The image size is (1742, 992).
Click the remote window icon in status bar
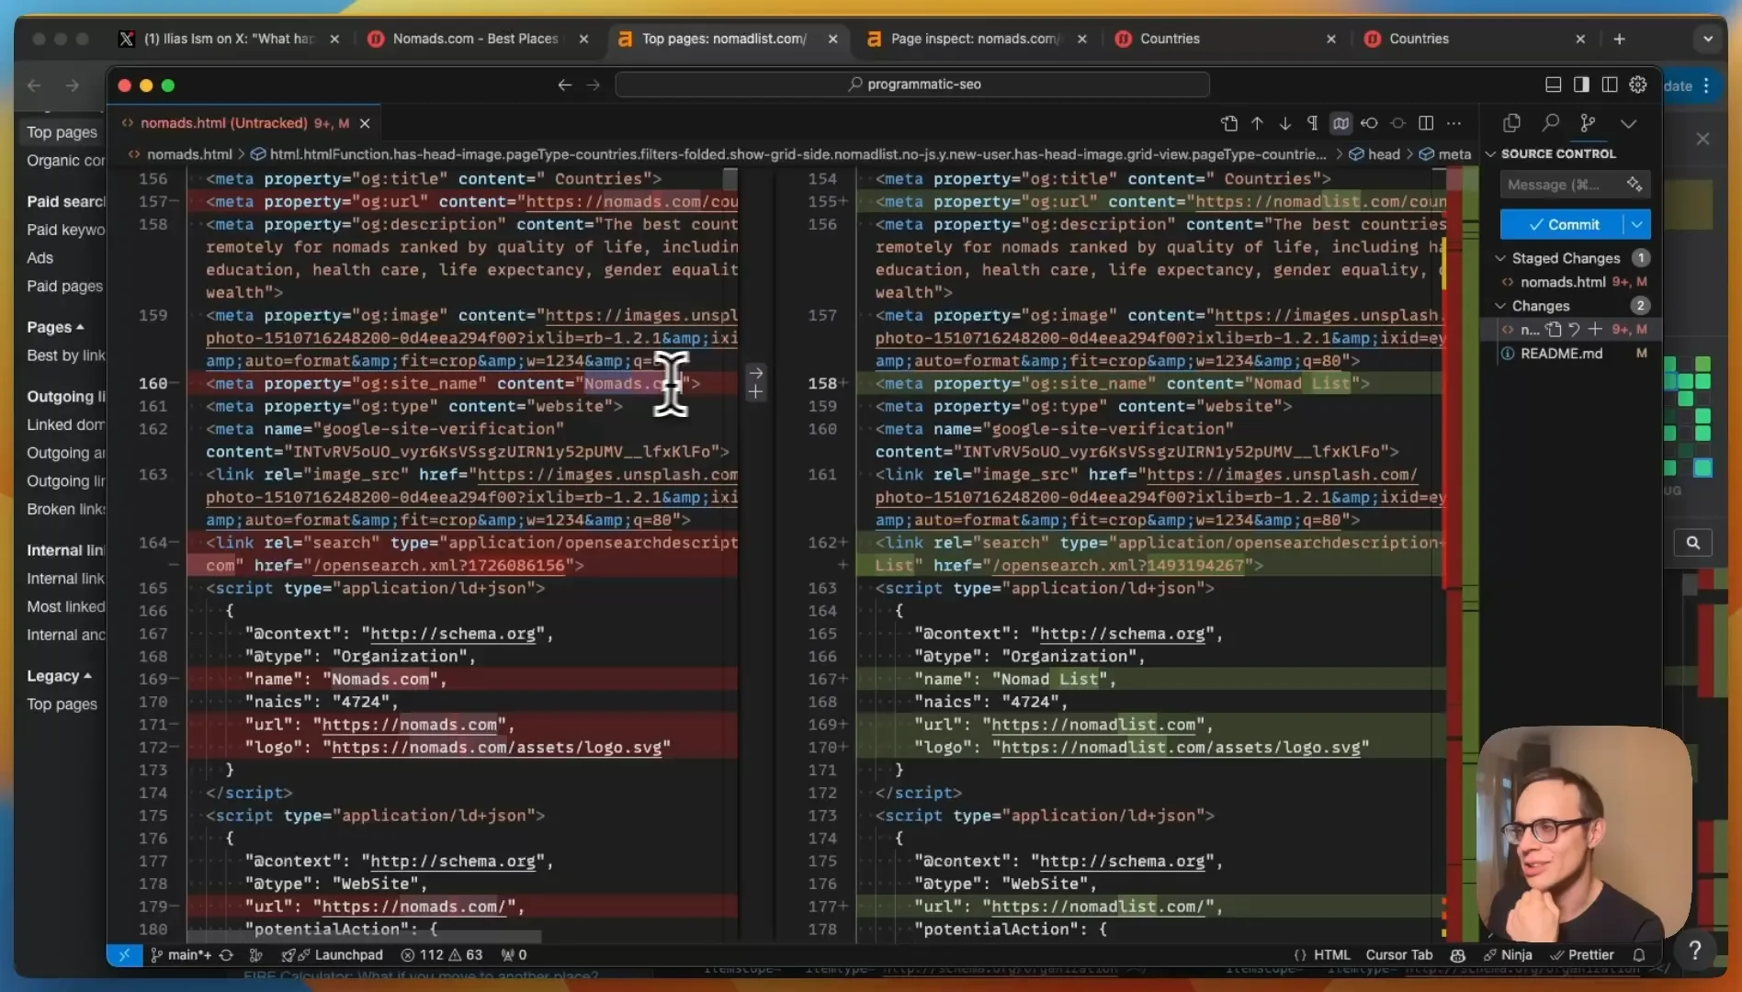click(124, 954)
